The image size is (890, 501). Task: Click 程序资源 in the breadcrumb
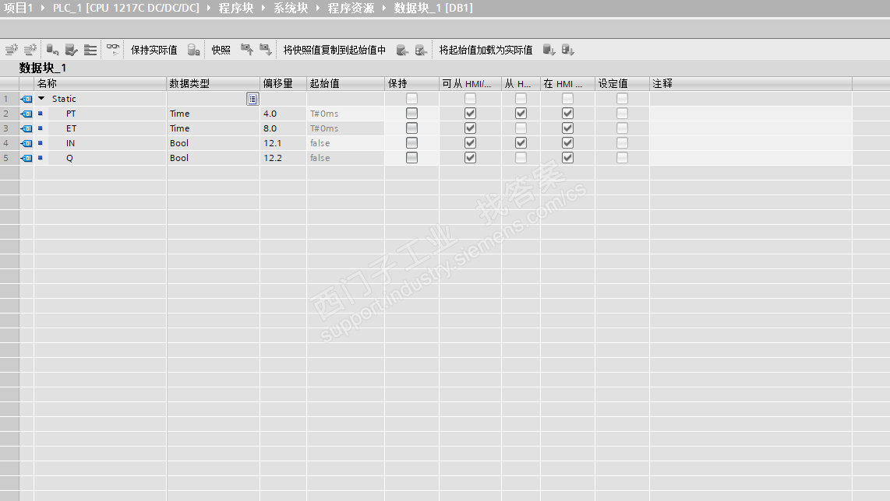(x=351, y=8)
